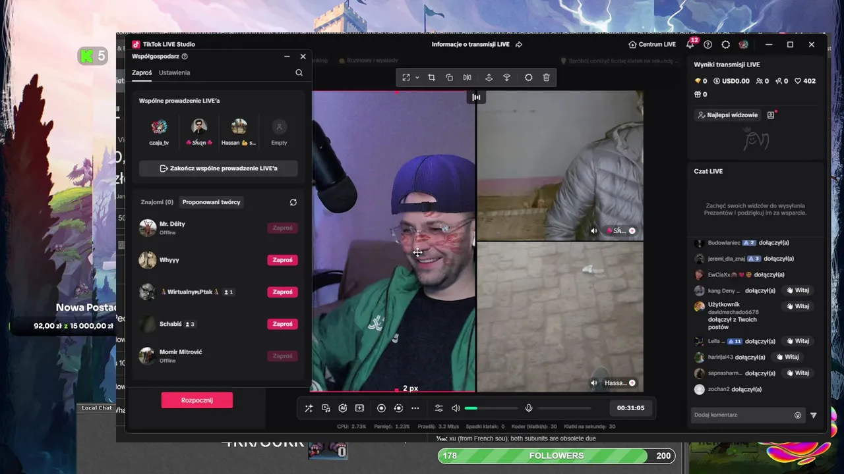The image size is (844, 474).
Task: Invite Schabiś with Zaproś button
Action: (x=282, y=324)
